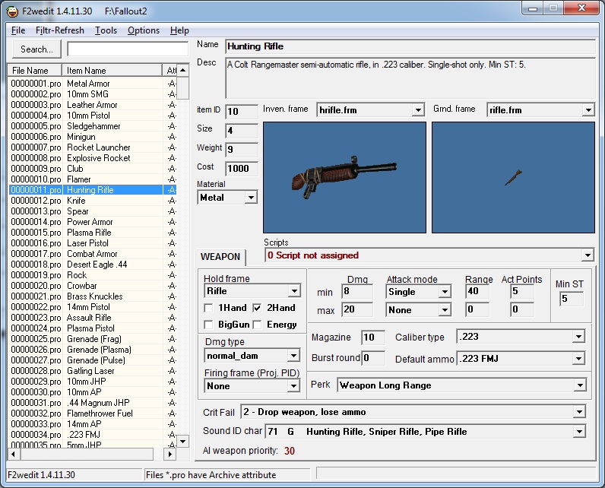Select the WEAPON tab
Viewport: 605px width, 488px height.
tap(220, 257)
